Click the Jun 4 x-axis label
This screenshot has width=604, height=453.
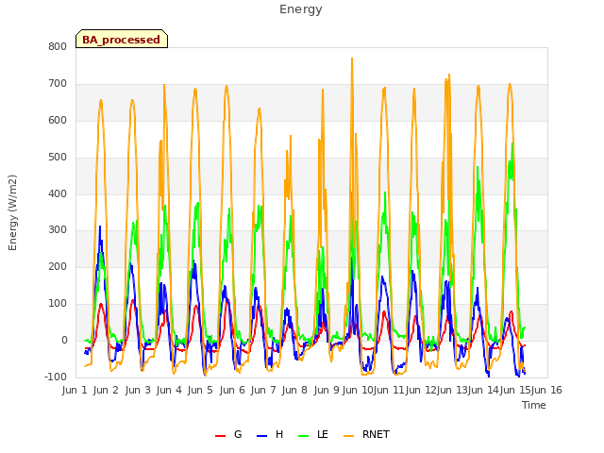(x=169, y=390)
